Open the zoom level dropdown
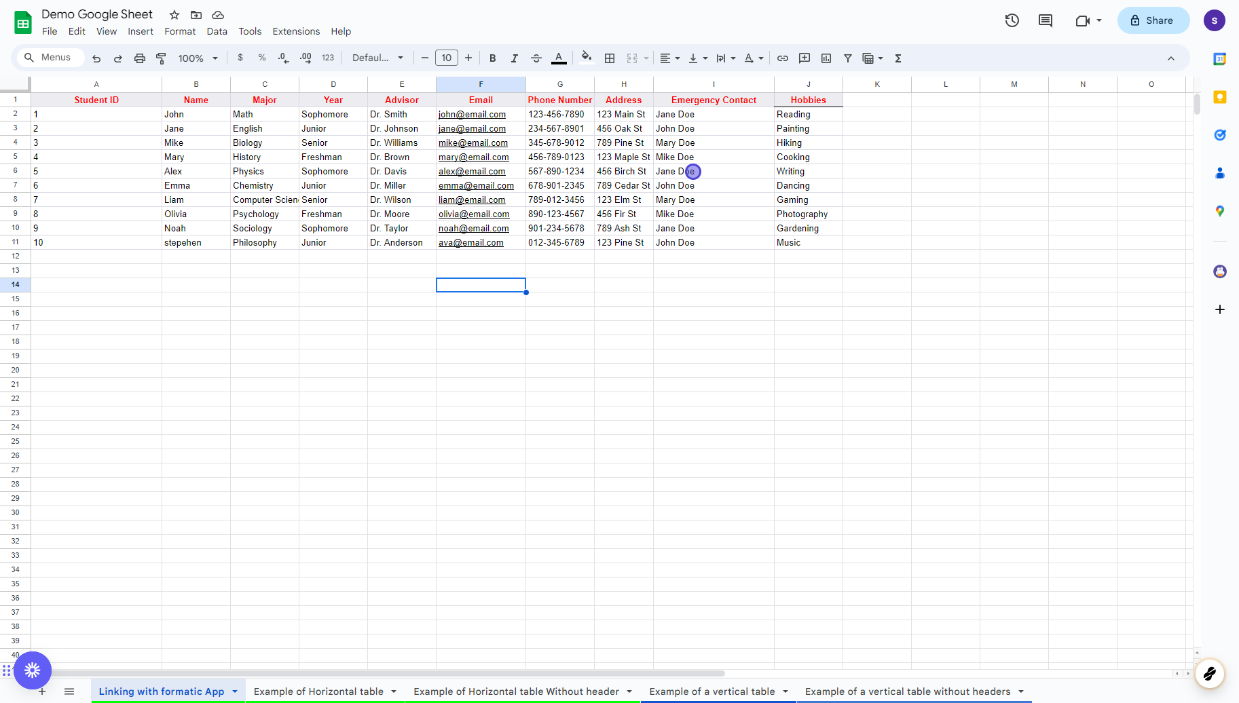Viewport: 1239px width, 703px height. tap(198, 58)
